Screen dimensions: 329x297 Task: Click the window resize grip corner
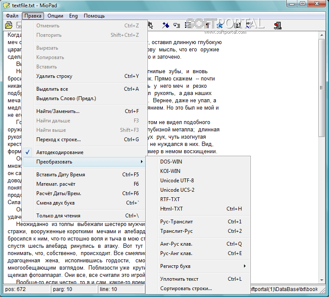(322, 290)
